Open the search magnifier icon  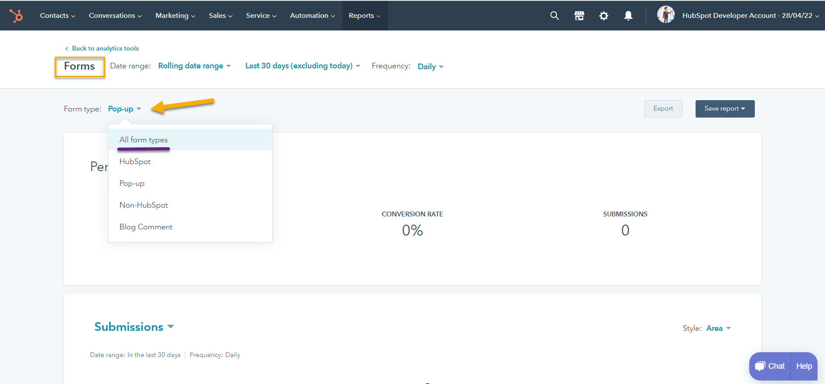pyautogui.click(x=554, y=16)
